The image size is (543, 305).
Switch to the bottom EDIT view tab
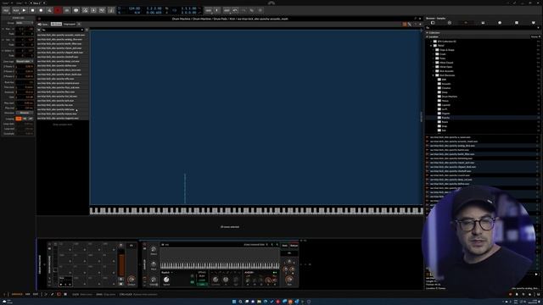tap(36, 294)
